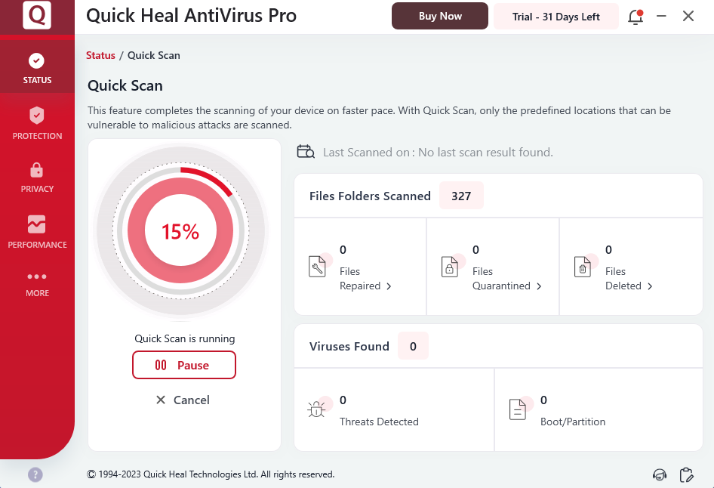This screenshot has width=714, height=488.
Task: Open the Performance section
Action: tap(37, 231)
